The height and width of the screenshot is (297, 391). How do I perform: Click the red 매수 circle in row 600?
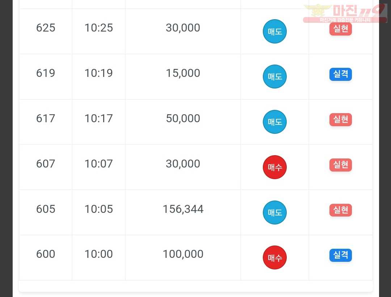click(274, 257)
